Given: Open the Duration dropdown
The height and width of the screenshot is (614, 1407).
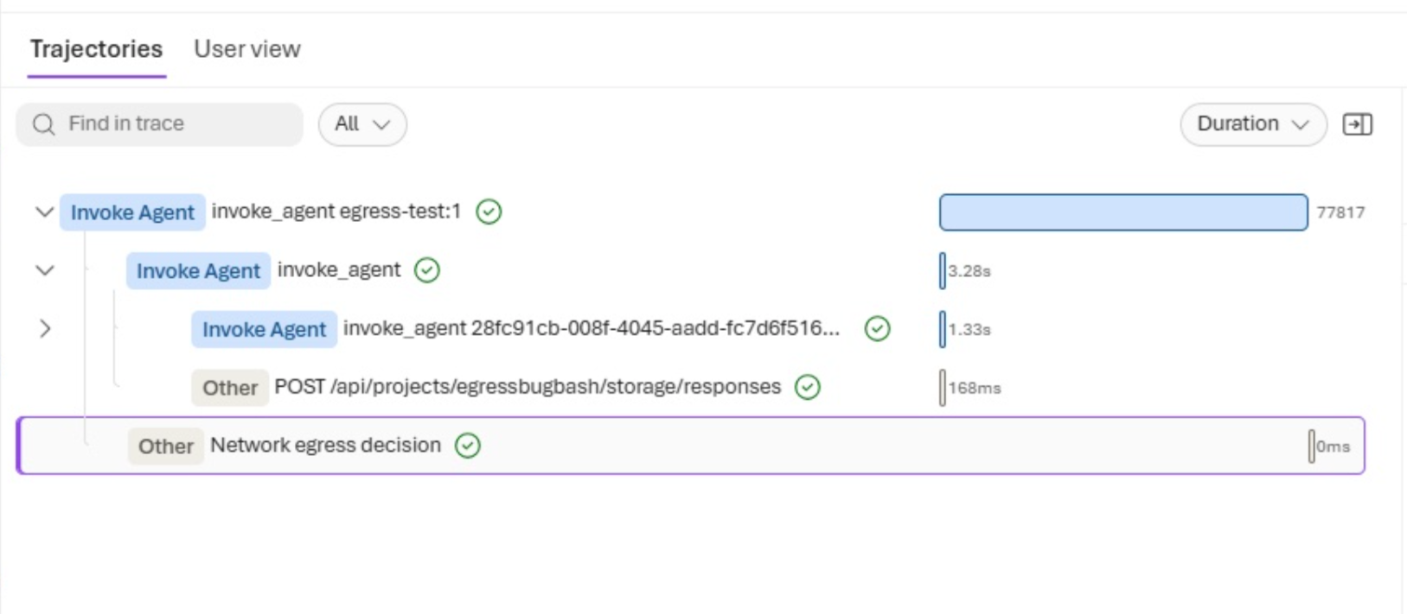Looking at the screenshot, I should [1253, 124].
